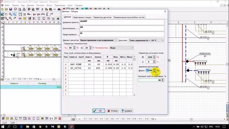Open the notification center icon
Screen dimensions: 229x129
click(224, 126)
